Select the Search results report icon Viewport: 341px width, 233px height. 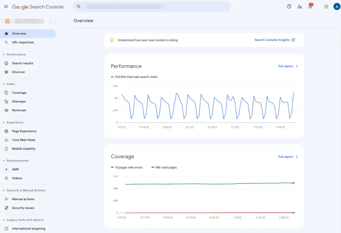pos(6,63)
